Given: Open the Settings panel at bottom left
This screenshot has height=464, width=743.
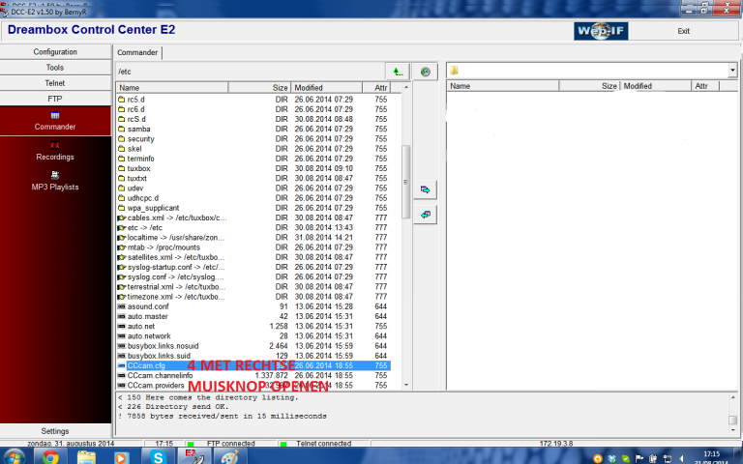Looking at the screenshot, I should (54, 430).
